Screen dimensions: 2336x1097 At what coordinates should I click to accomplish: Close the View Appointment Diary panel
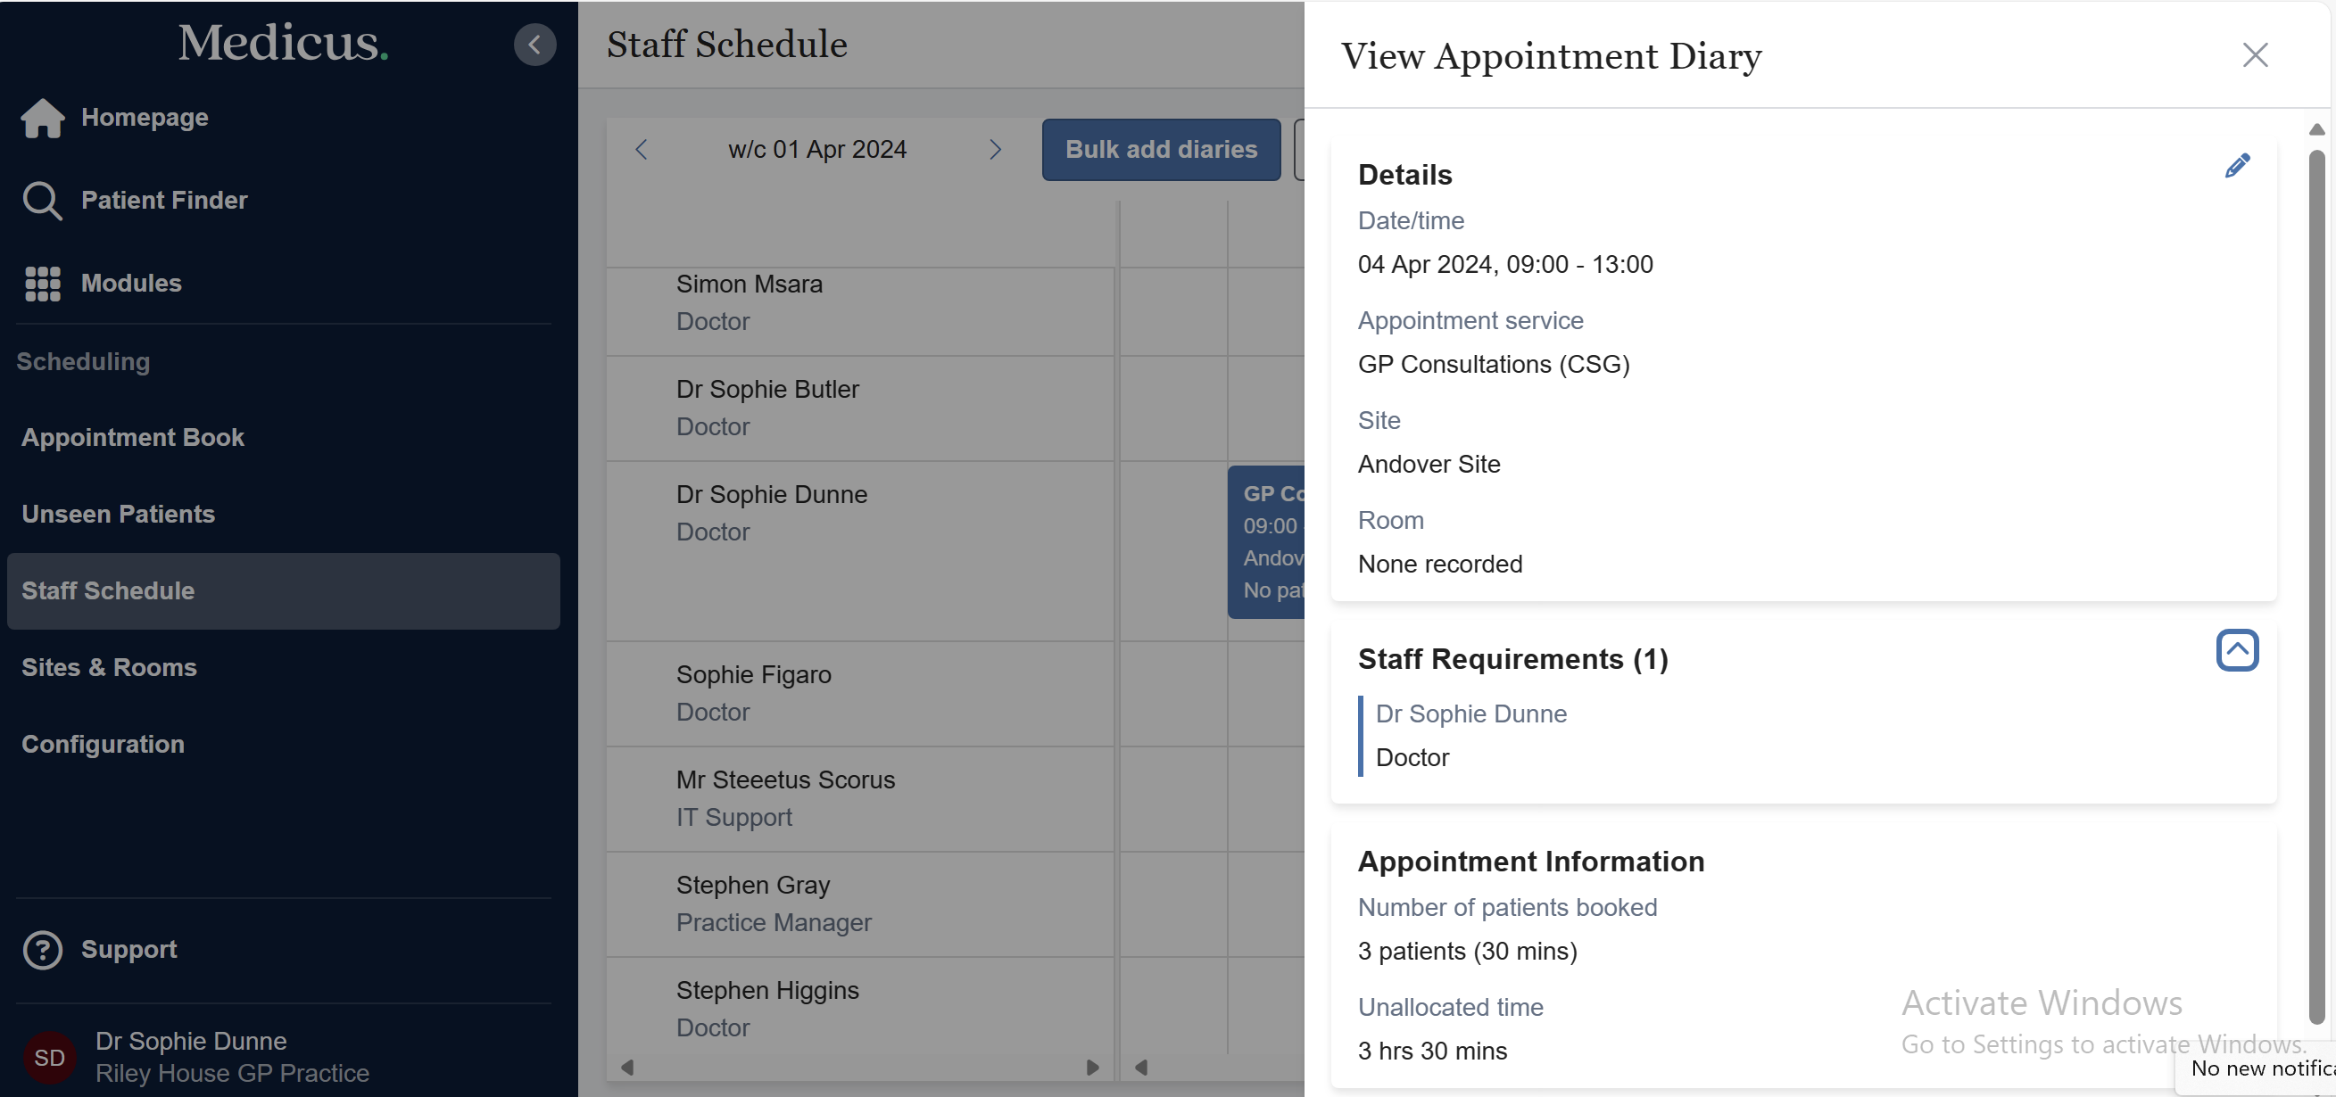2255,55
